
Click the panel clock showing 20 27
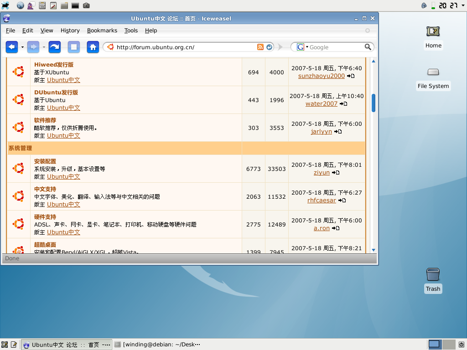(x=448, y=5)
